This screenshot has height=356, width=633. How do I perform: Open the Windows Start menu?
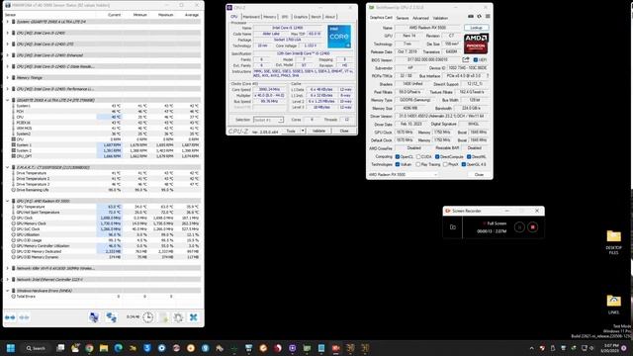click(x=11, y=348)
